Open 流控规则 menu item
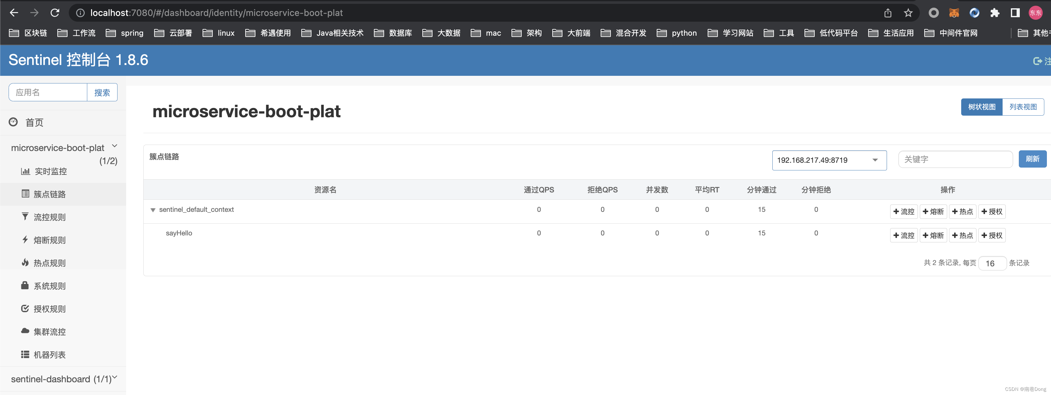The height and width of the screenshot is (395, 1051). 49,217
